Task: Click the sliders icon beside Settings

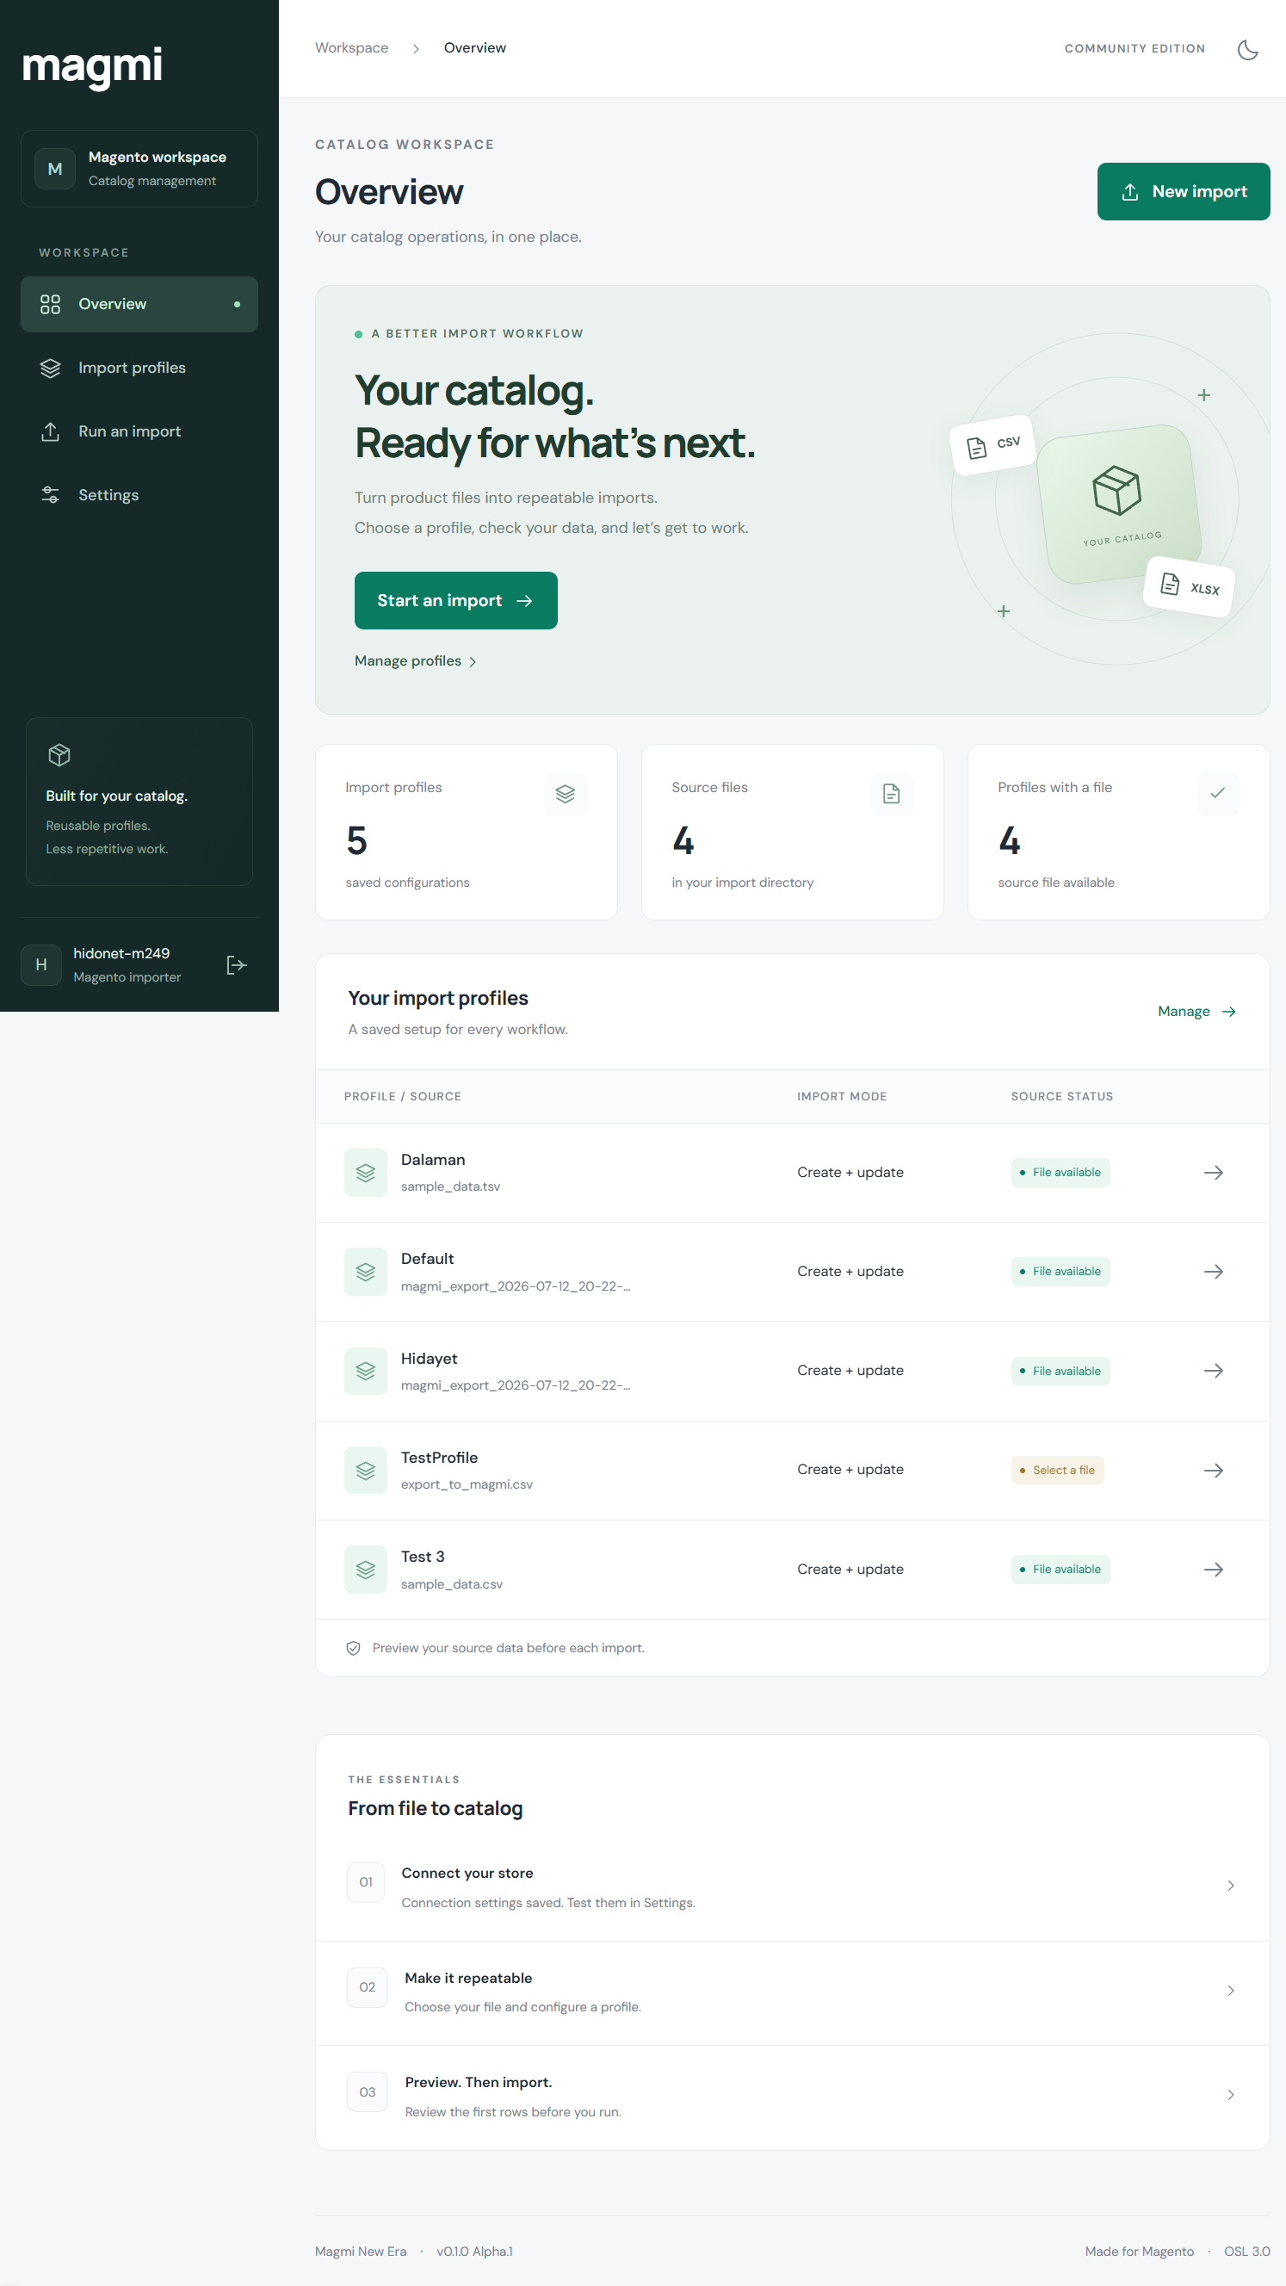Action: pyautogui.click(x=51, y=495)
